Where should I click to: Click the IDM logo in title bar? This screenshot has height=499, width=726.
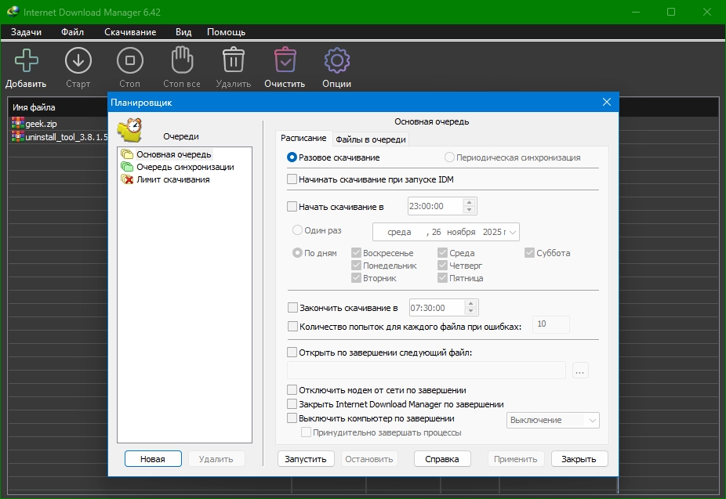point(13,12)
